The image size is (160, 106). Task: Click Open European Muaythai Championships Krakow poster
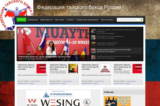click(x=117, y=101)
